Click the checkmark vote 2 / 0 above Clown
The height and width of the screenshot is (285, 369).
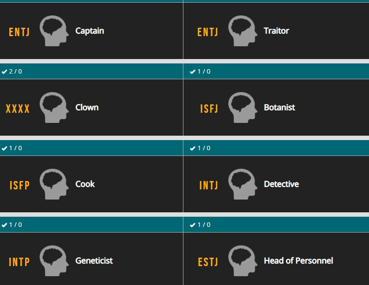click(x=12, y=71)
